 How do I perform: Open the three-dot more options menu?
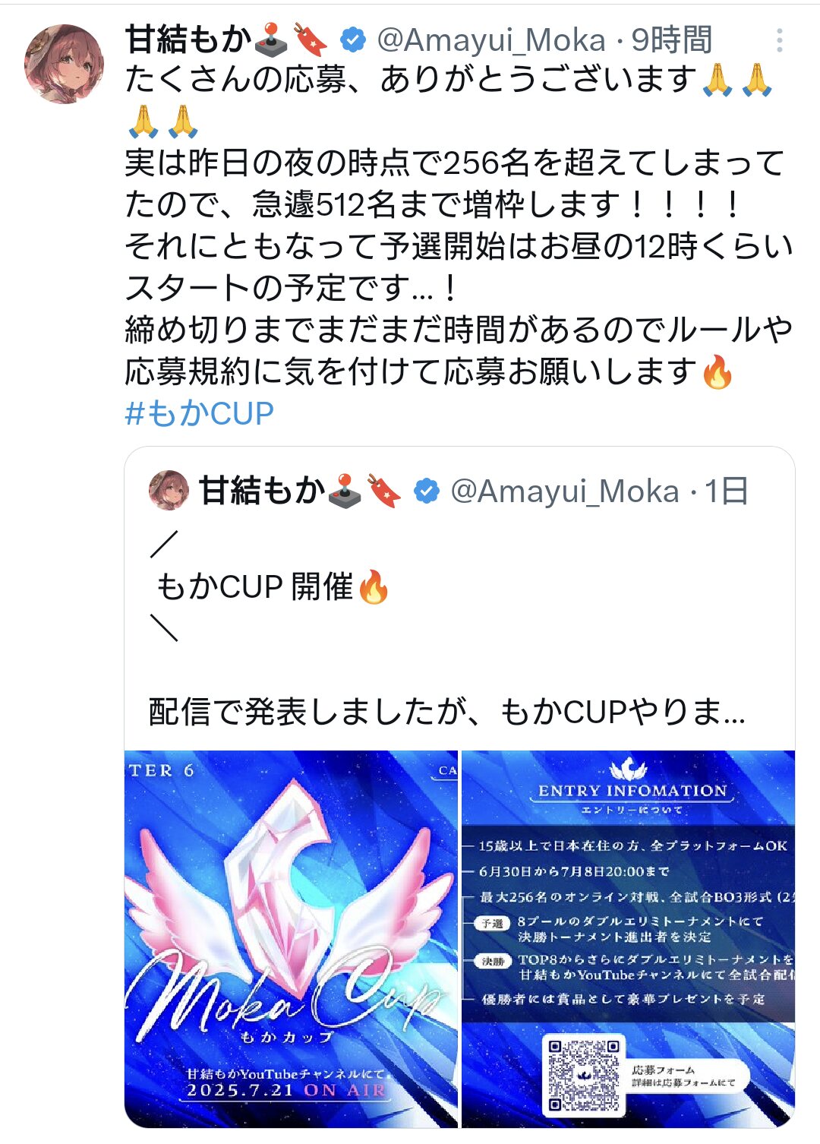(x=779, y=40)
